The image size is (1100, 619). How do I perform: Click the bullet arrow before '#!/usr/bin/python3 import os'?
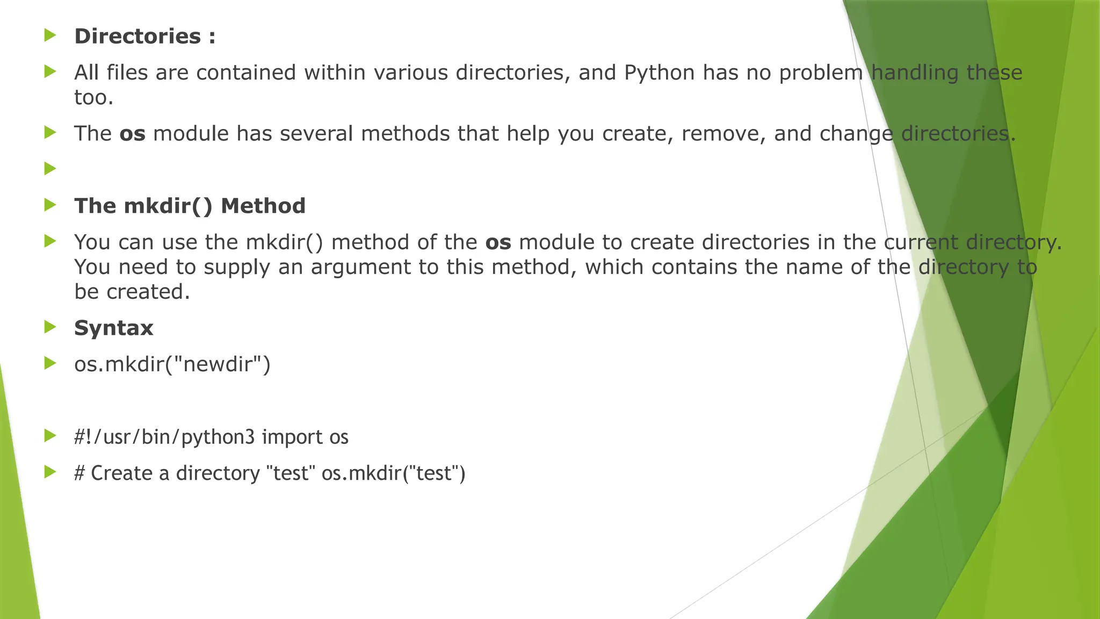[x=50, y=436]
